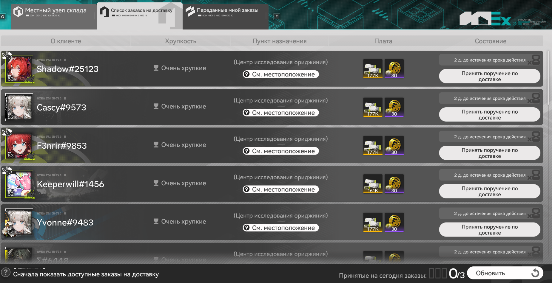Click the fragility cup icon in Shadow#25123 row
This screenshot has height=283, width=552.
point(156,68)
